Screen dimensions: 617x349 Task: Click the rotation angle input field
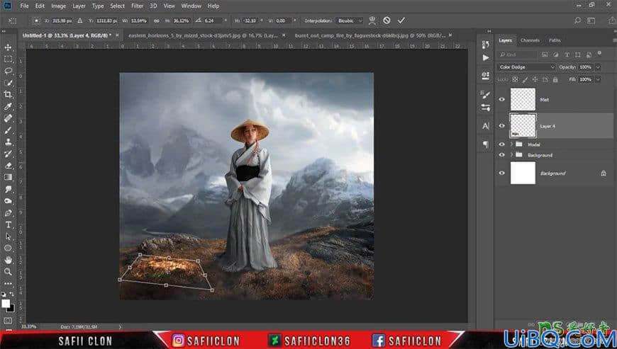(213, 21)
